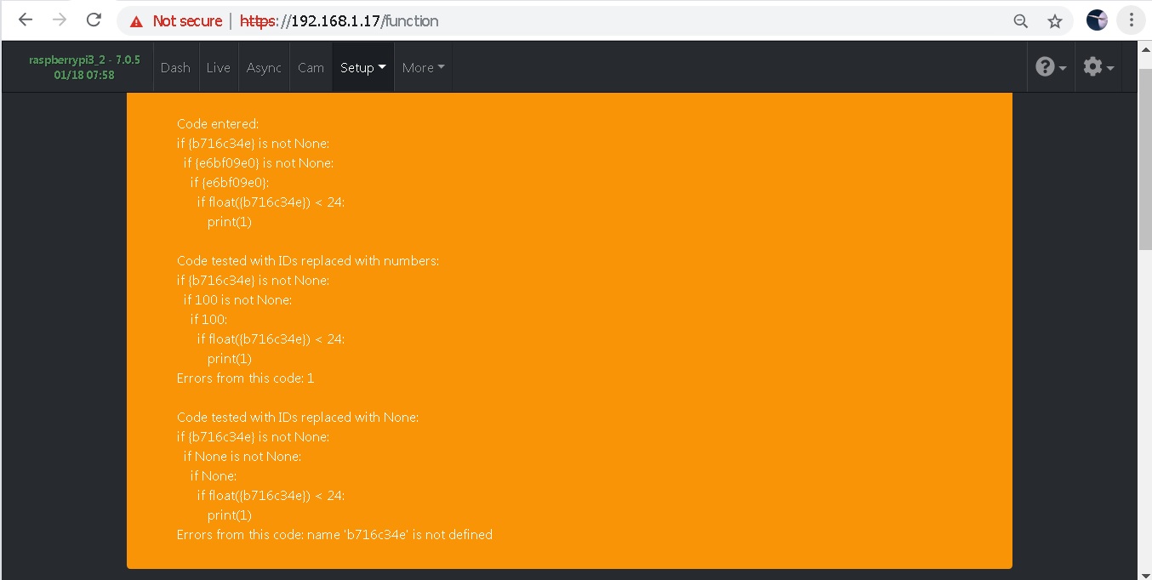
Task: Click the 'if {e6bf09e0} is not None:' line
Action: tap(259, 163)
